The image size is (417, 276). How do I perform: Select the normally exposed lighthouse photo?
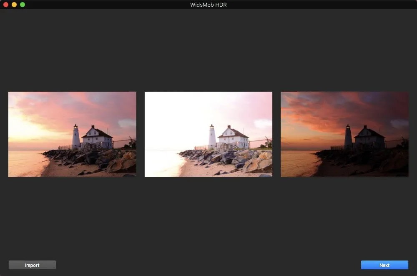coord(72,134)
